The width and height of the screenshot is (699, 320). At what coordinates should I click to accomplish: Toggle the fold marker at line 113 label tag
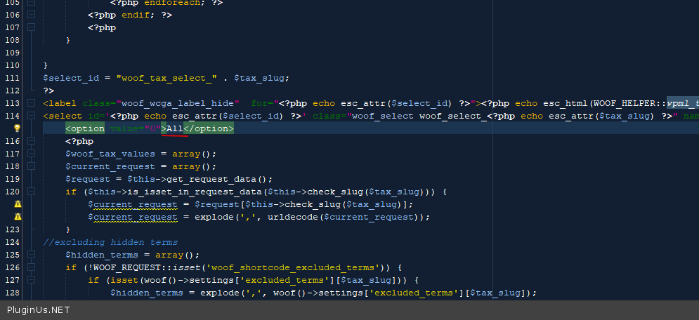31,103
